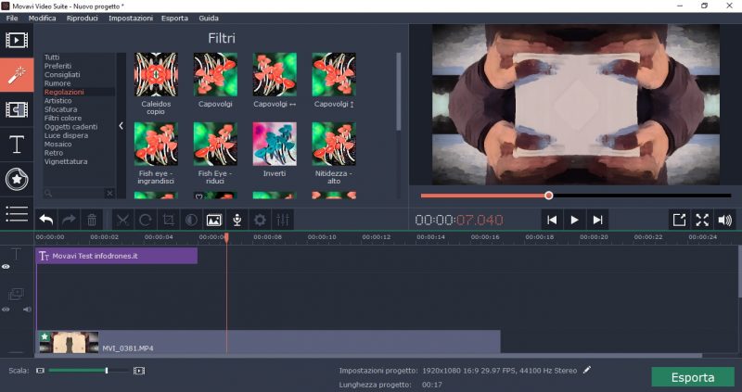Open the Stickers star tab
This screenshot has width=742, height=392.
click(x=17, y=180)
